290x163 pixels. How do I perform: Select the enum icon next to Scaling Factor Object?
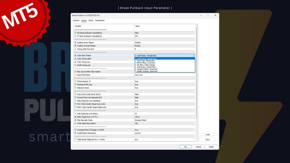[76, 43]
